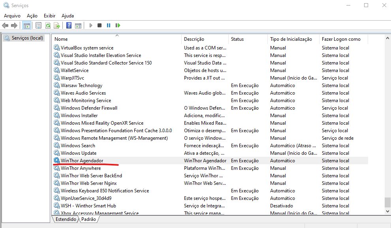Viewport: 391px width, 228px height.
Task: Click the vertical scrollbar down arrow
Action: (x=387, y=211)
